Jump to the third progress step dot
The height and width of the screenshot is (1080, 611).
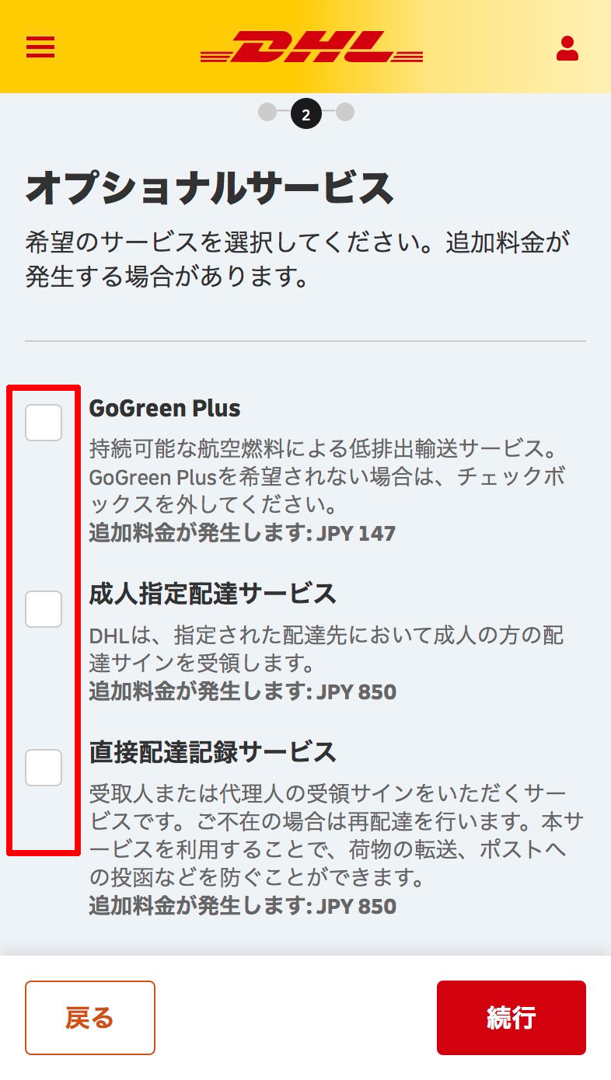[345, 113]
